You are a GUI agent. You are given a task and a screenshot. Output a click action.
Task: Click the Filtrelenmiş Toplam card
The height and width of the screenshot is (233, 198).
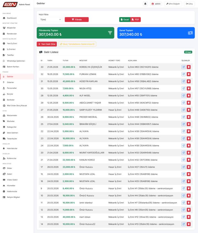pos(75,33)
